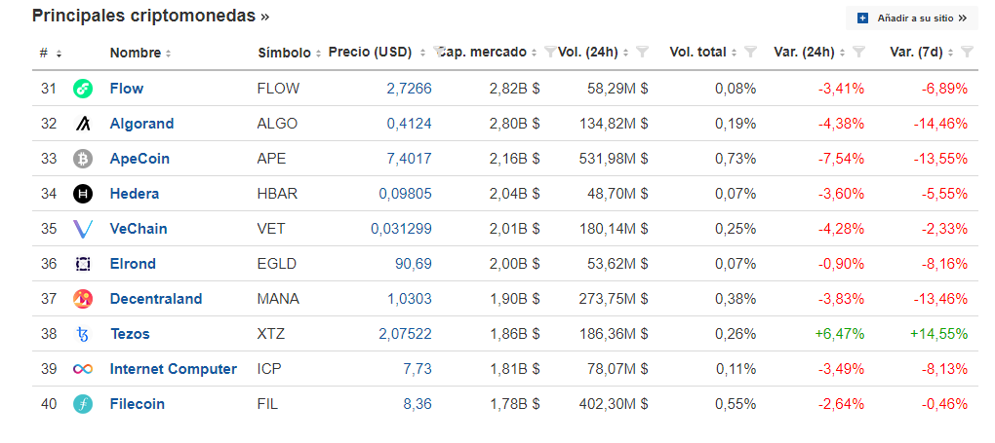Click the HBAR symbol text
Image resolution: width=995 pixels, height=443 pixels.
[x=277, y=194]
